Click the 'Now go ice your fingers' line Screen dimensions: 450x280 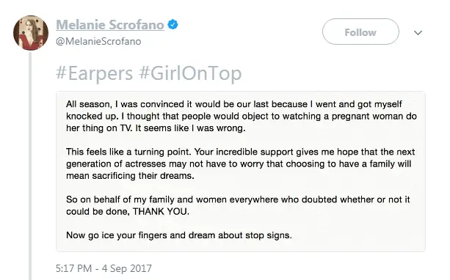[x=179, y=235]
